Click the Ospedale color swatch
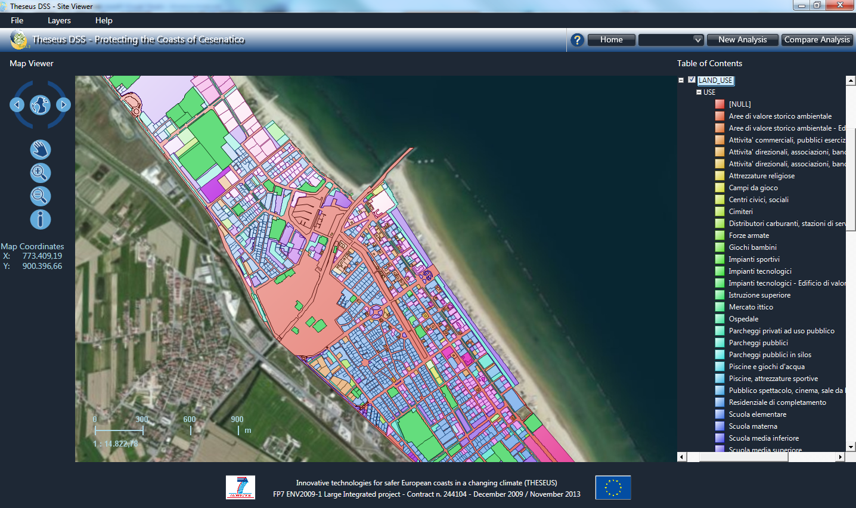856x508 pixels. [720, 319]
